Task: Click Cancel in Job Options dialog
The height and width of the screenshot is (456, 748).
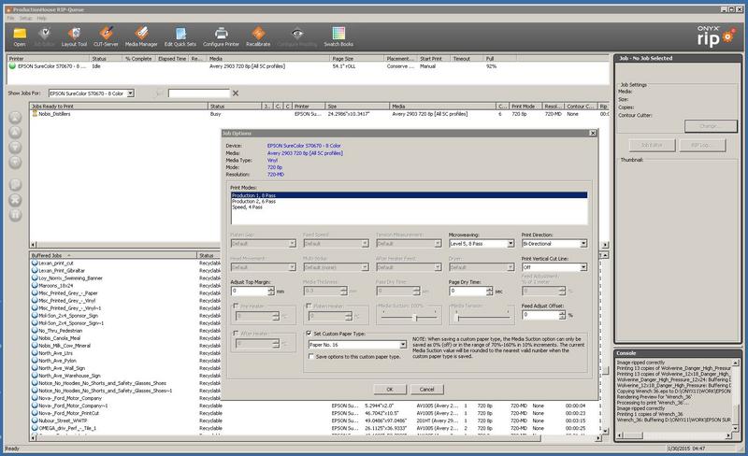Action: 427,390
